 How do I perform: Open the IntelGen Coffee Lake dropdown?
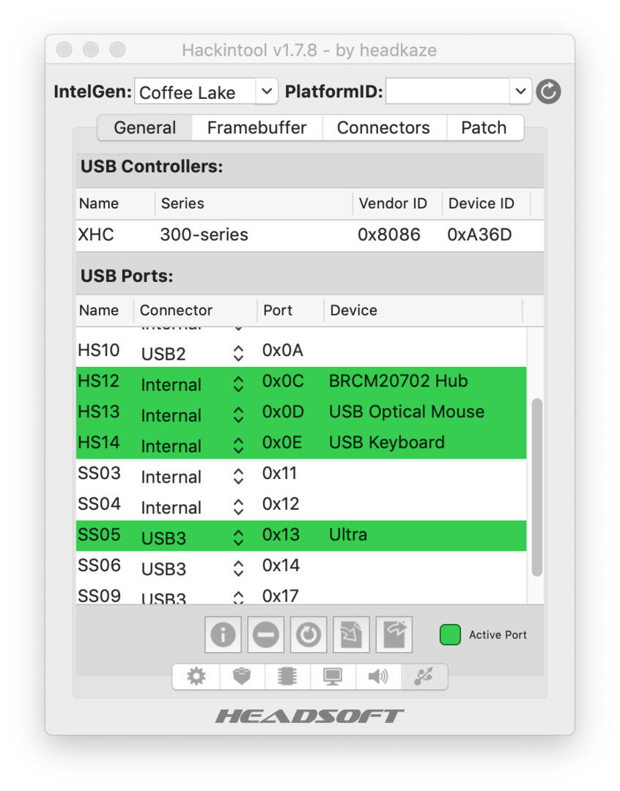click(x=267, y=92)
